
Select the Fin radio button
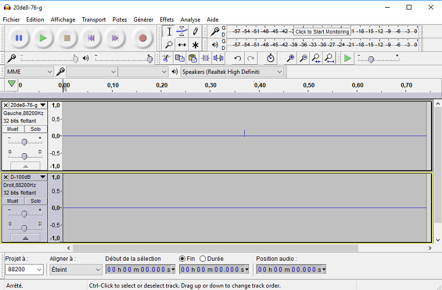tap(182, 258)
